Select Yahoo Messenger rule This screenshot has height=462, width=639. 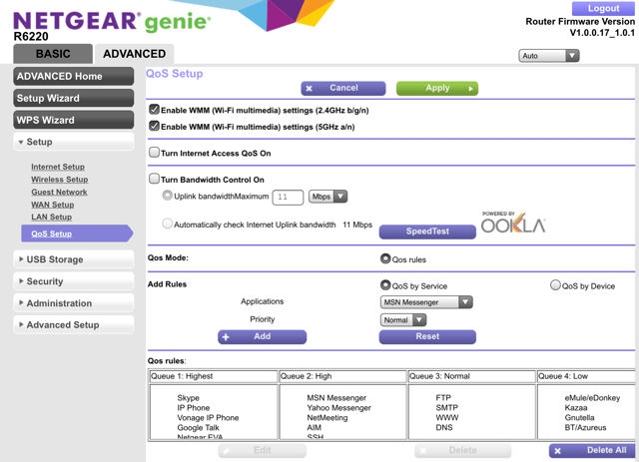(x=339, y=407)
